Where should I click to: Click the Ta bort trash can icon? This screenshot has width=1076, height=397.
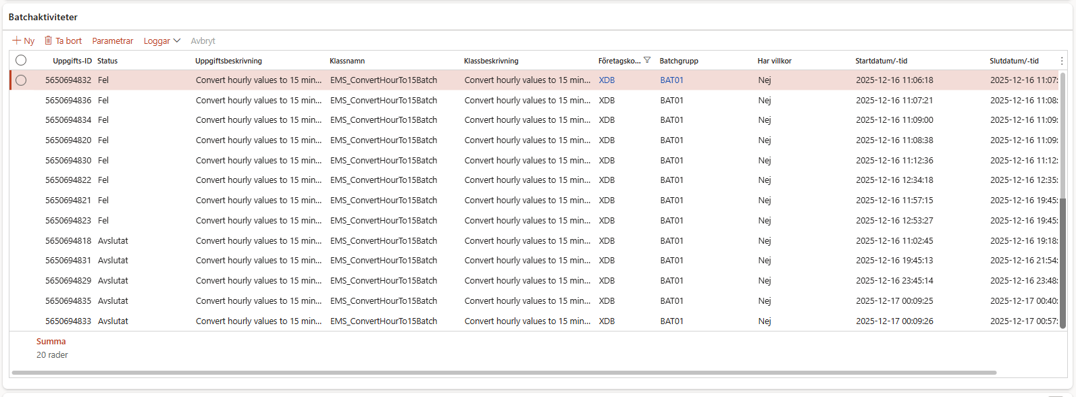click(x=48, y=41)
